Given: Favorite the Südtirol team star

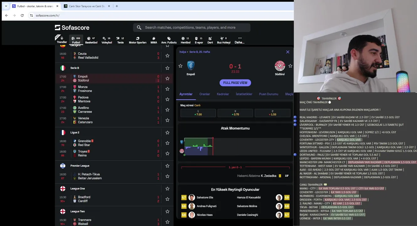Looking at the screenshot, I should point(290,66).
